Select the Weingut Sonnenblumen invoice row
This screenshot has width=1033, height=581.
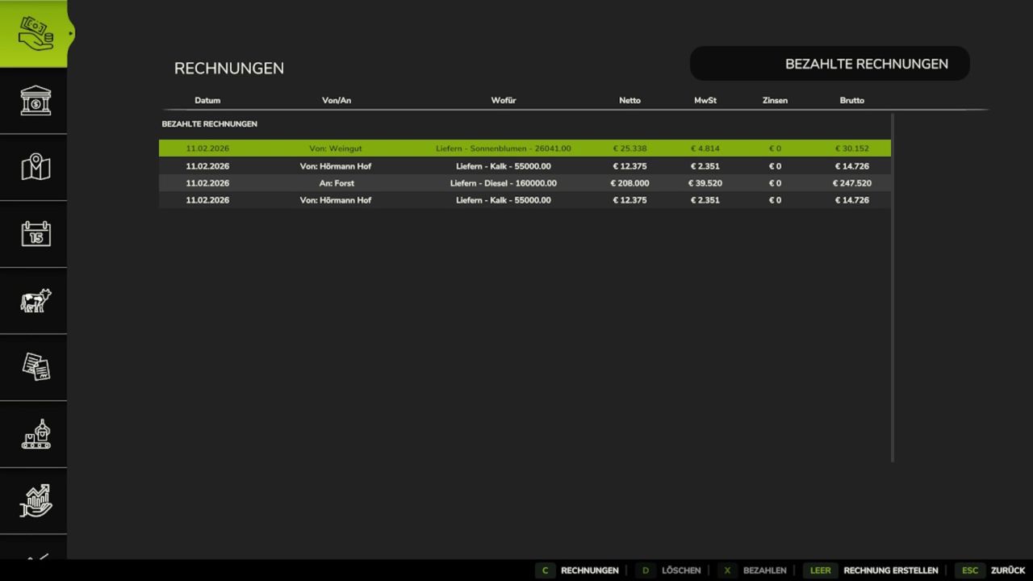point(525,148)
